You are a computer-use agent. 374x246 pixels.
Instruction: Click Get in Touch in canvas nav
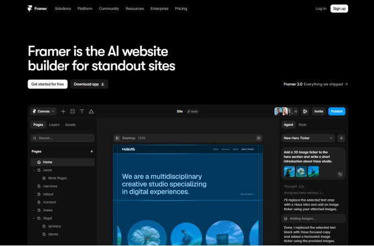point(248,149)
